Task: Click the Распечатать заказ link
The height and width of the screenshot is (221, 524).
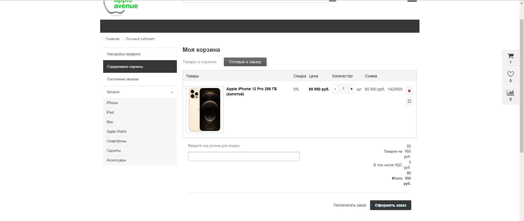Action: click(x=350, y=205)
